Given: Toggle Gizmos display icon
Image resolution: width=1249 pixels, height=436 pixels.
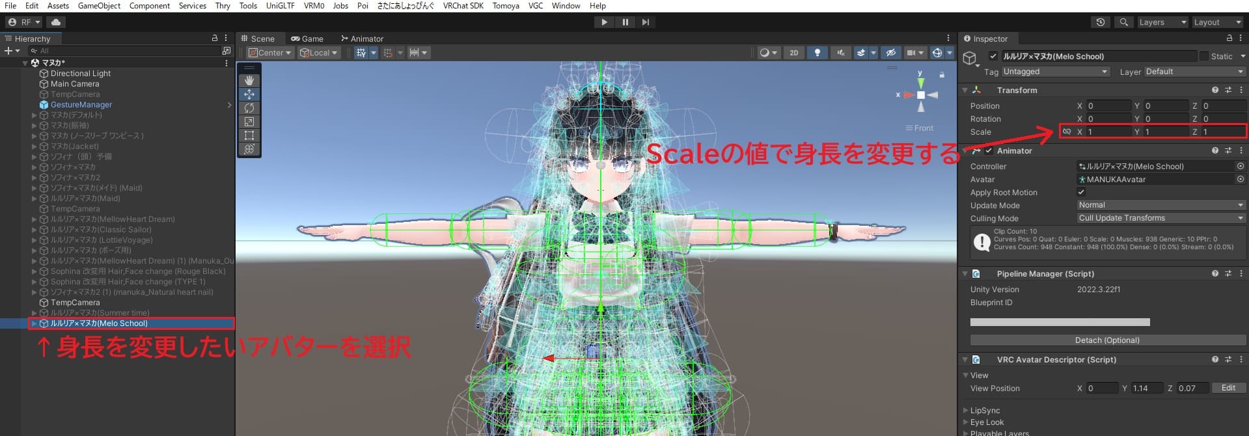Looking at the screenshot, I should pyautogui.click(x=937, y=53).
